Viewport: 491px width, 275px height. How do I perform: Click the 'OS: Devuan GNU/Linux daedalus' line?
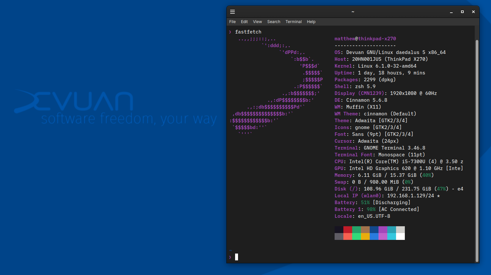click(x=390, y=52)
